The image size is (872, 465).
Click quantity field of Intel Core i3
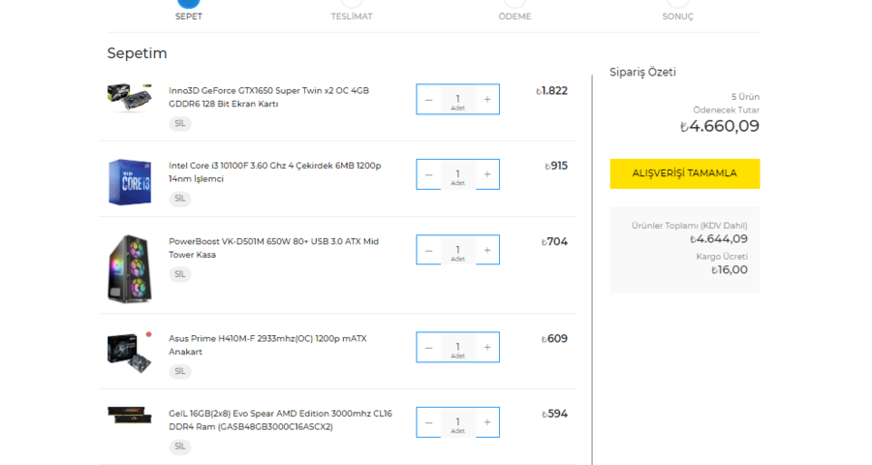tap(458, 174)
